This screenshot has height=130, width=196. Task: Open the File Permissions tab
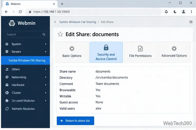click(x=140, y=52)
